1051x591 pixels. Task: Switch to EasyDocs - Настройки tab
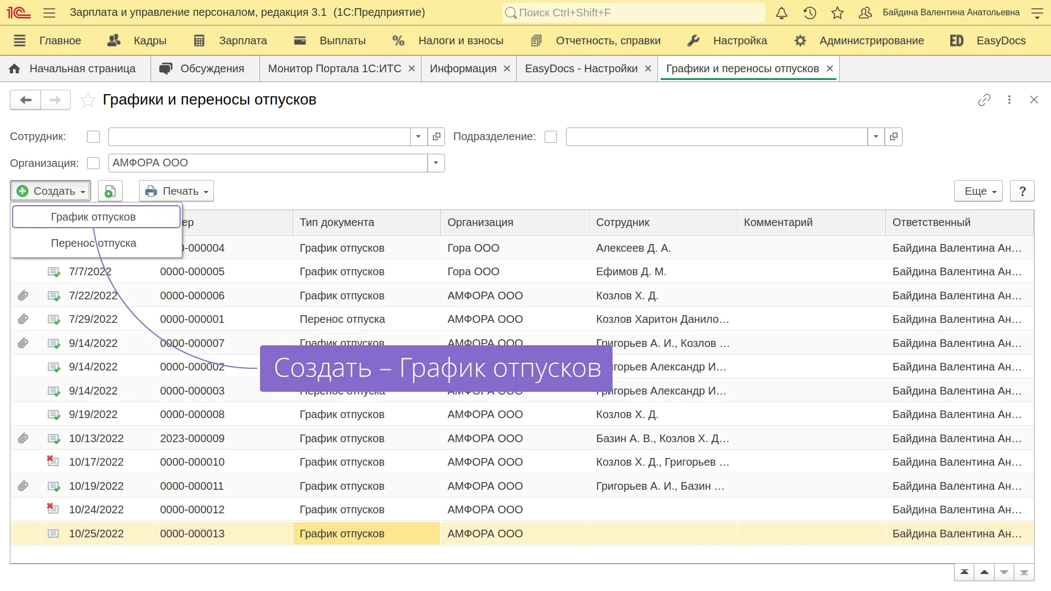point(581,68)
